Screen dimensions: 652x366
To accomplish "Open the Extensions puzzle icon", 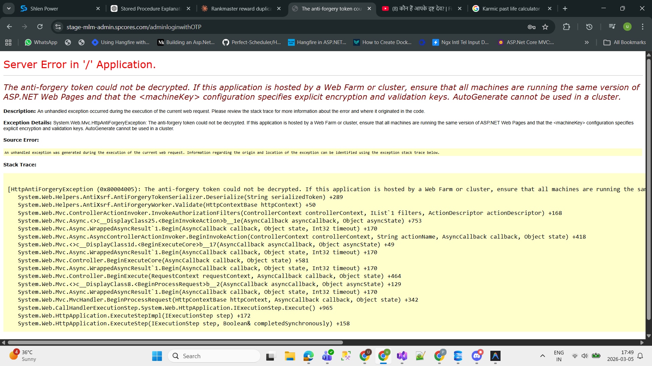I will pyautogui.click(x=566, y=27).
